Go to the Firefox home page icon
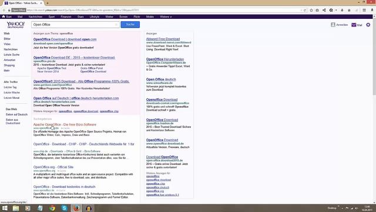 coord(349,11)
